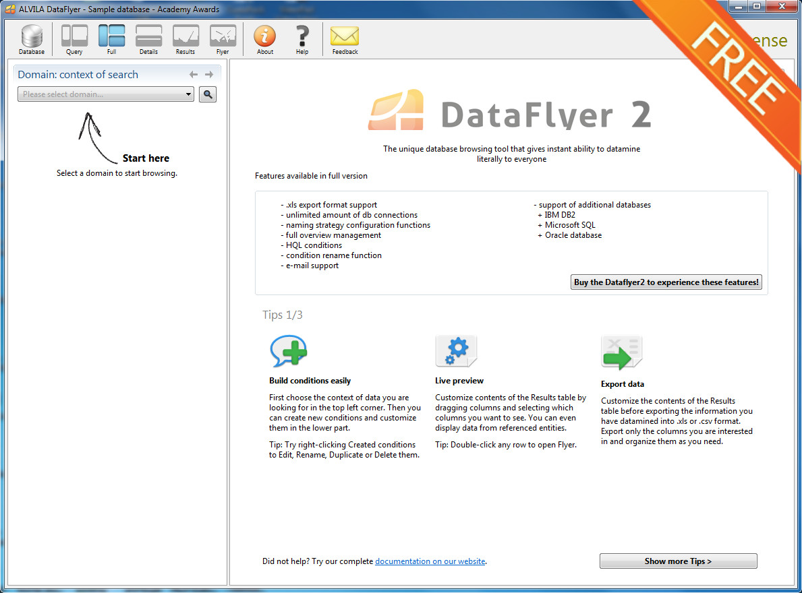Click the ALVILA DataFlyer title bar icon
This screenshot has height=593, width=802.
(x=10, y=9)
